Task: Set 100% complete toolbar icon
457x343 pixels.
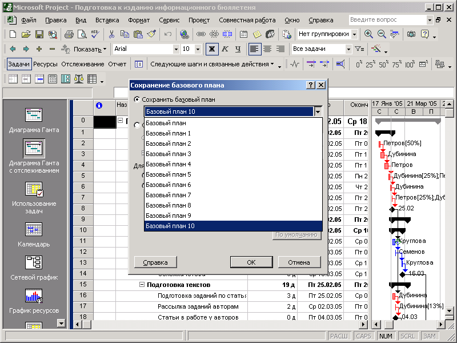Action: [410, 64]
